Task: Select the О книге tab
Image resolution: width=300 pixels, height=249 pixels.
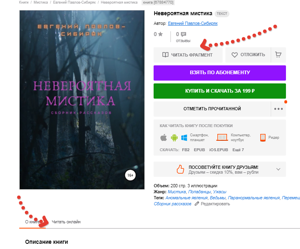Action: click(32, 222)
